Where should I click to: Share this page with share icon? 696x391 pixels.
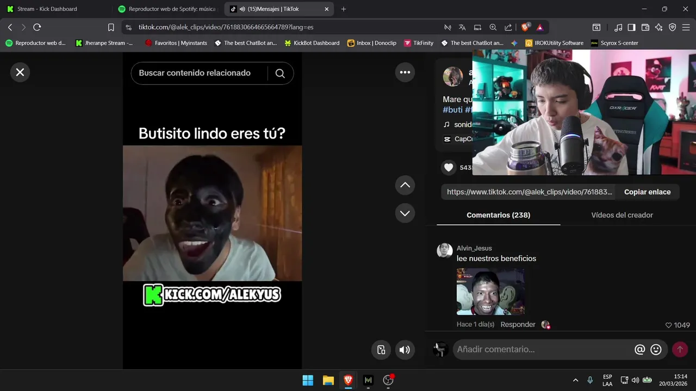pos(508,27)
